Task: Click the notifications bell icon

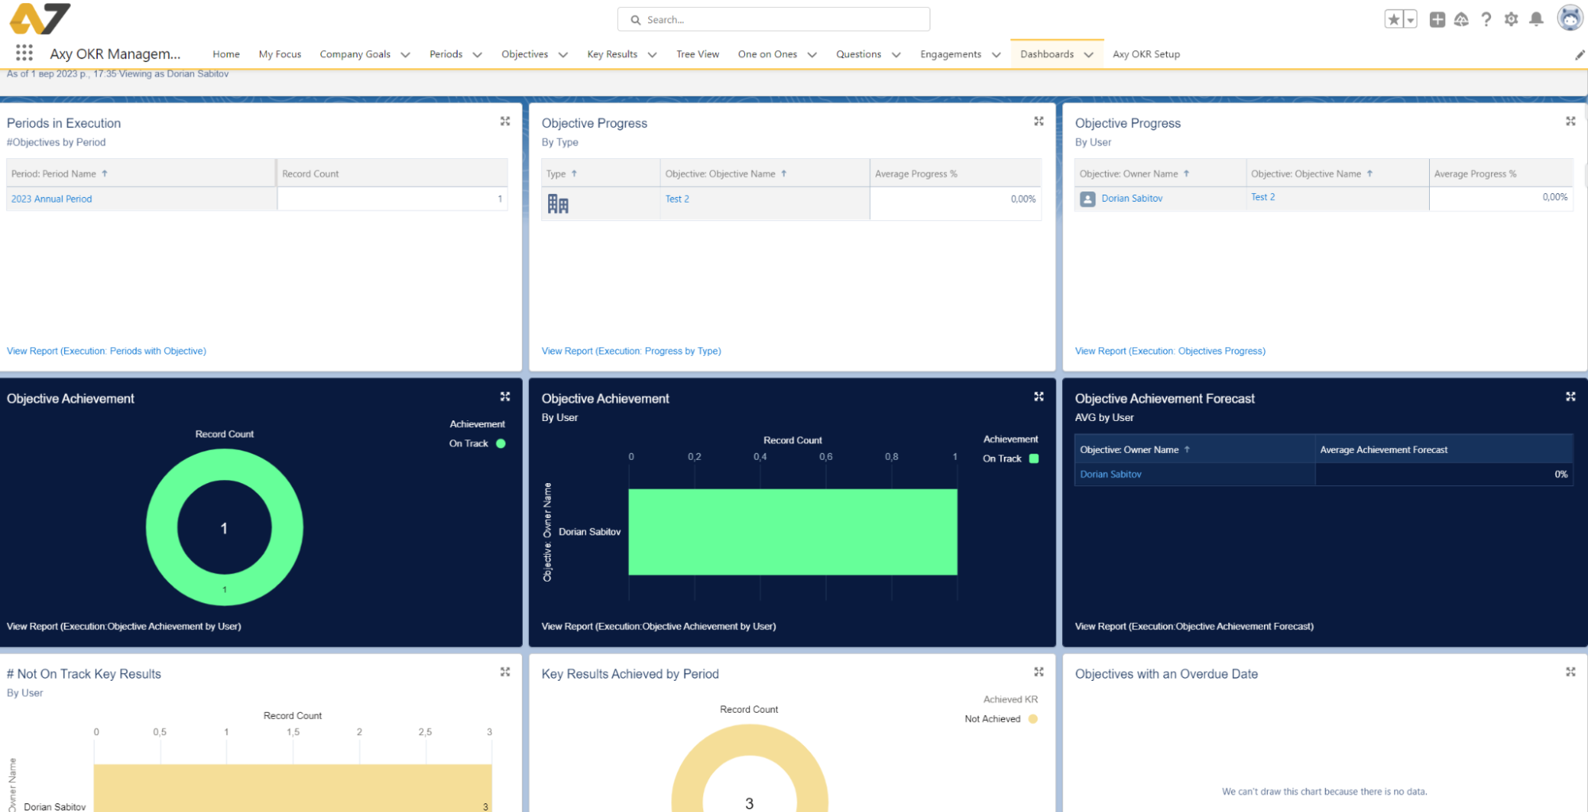Action: click(1536, 19)
